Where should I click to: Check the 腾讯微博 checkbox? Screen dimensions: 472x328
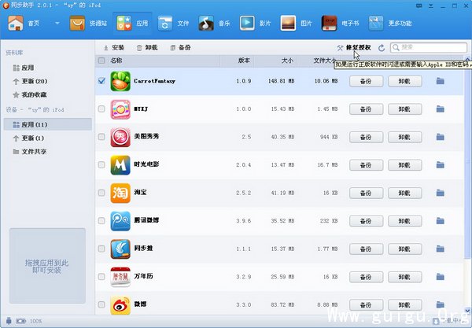coord(101,220)
